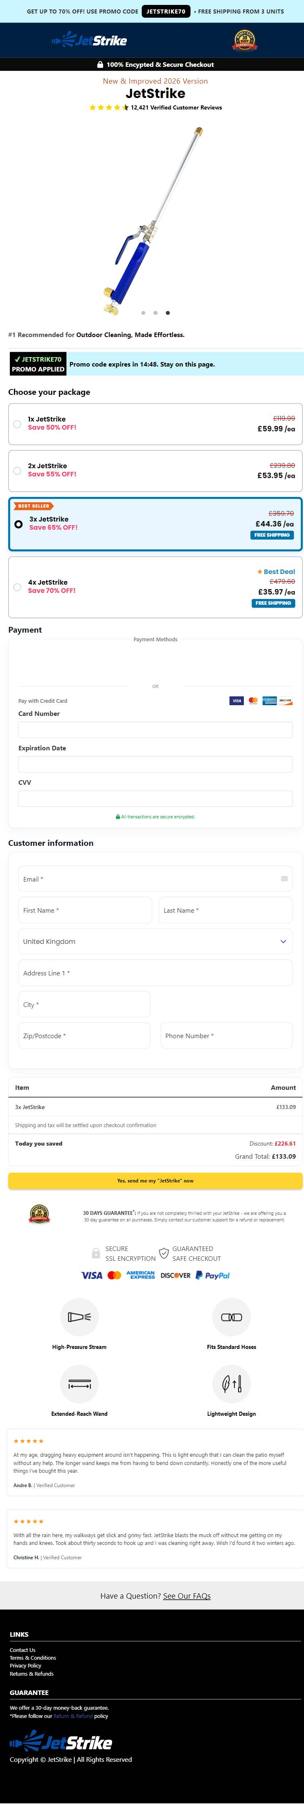Click the large VISA logo
The width and height of the screenshot is (304, 1811).
click(91, 1275)
